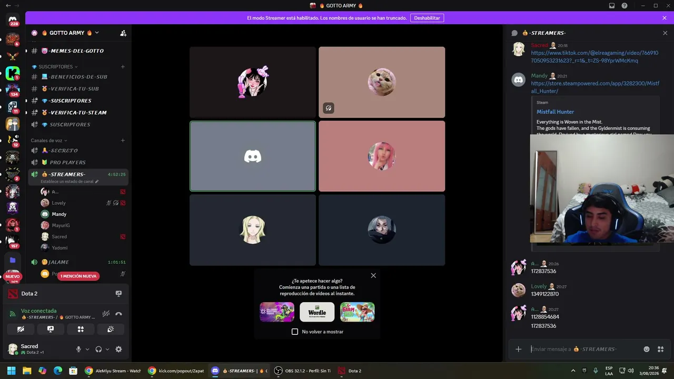The width and height of the screenshot is (674, 379).
Task: Dismiss the Streamer mode purple banner
Action: (x=665, y=18)
